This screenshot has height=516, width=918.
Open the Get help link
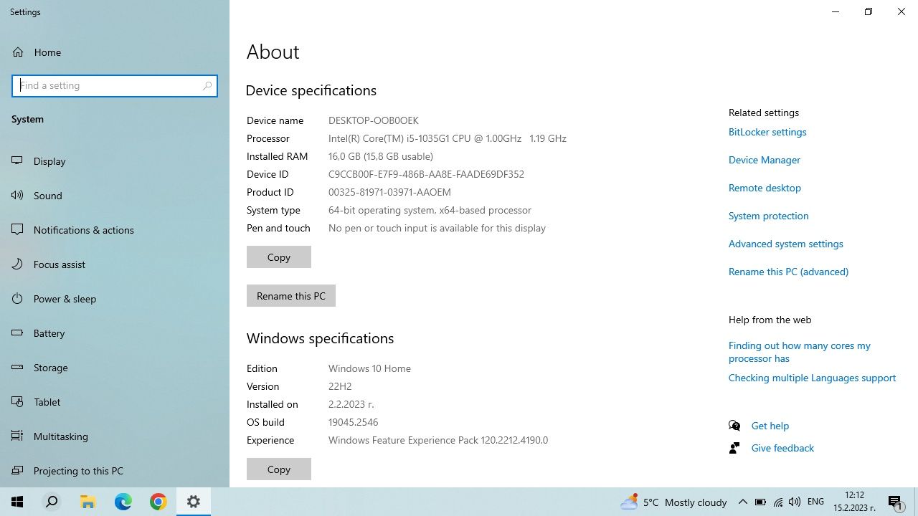(x=770, y=426)
